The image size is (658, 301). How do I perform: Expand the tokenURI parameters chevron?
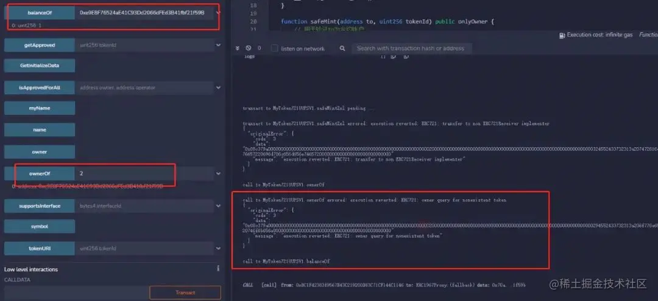pyautogui.click(x=218, y=248)
